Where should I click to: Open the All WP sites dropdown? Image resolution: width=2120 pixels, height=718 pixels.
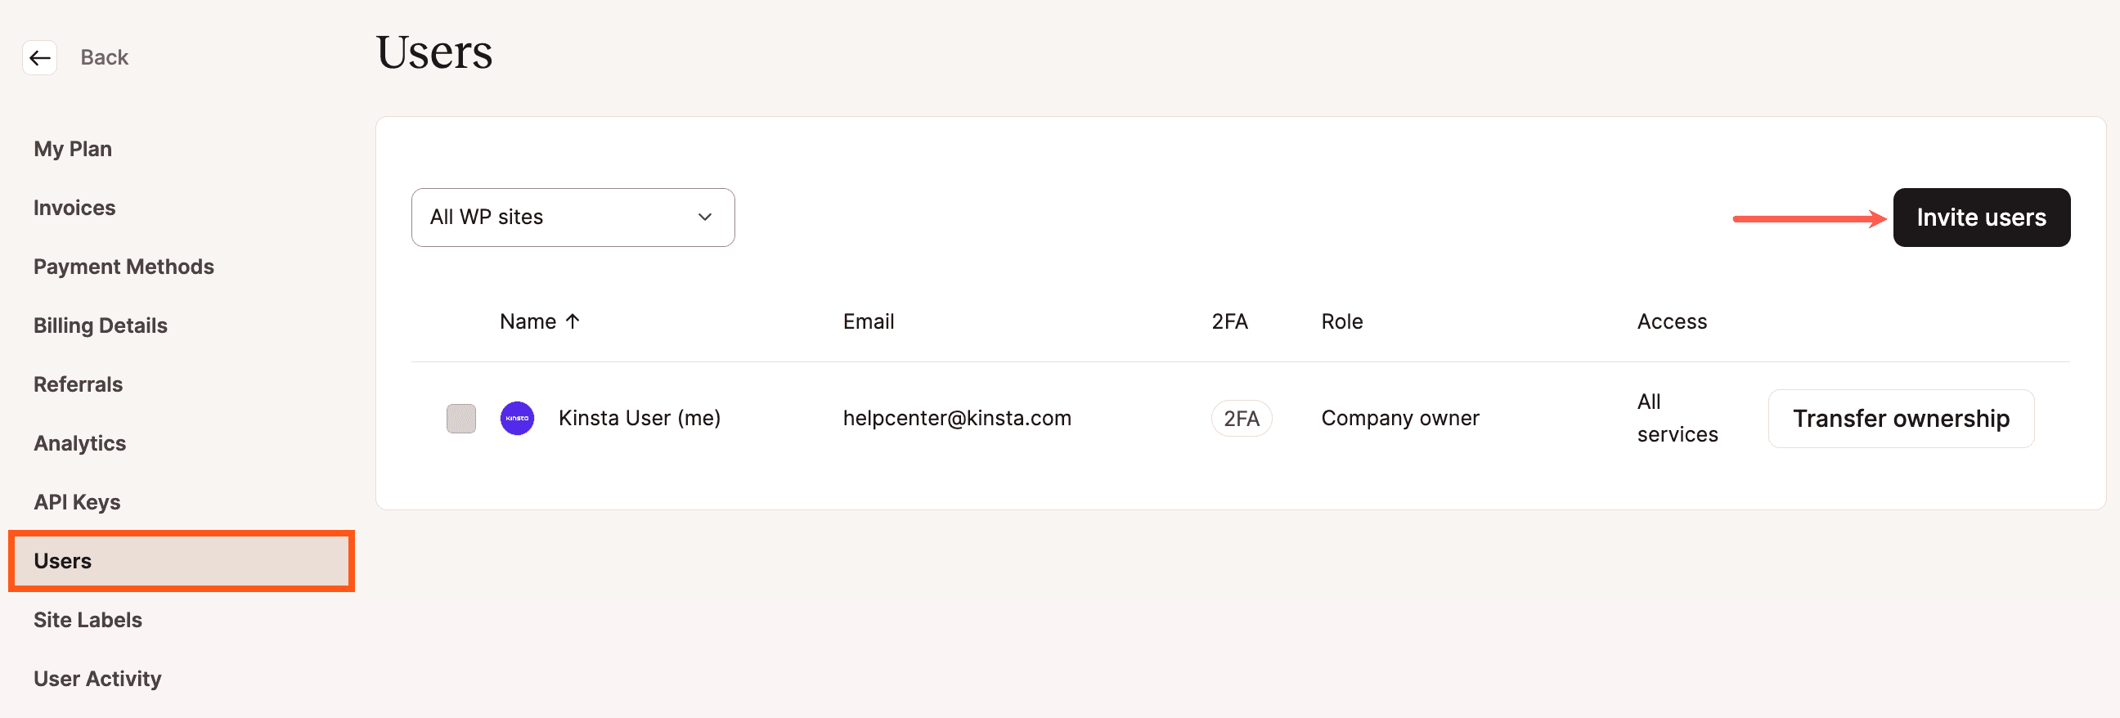point(573,218)
